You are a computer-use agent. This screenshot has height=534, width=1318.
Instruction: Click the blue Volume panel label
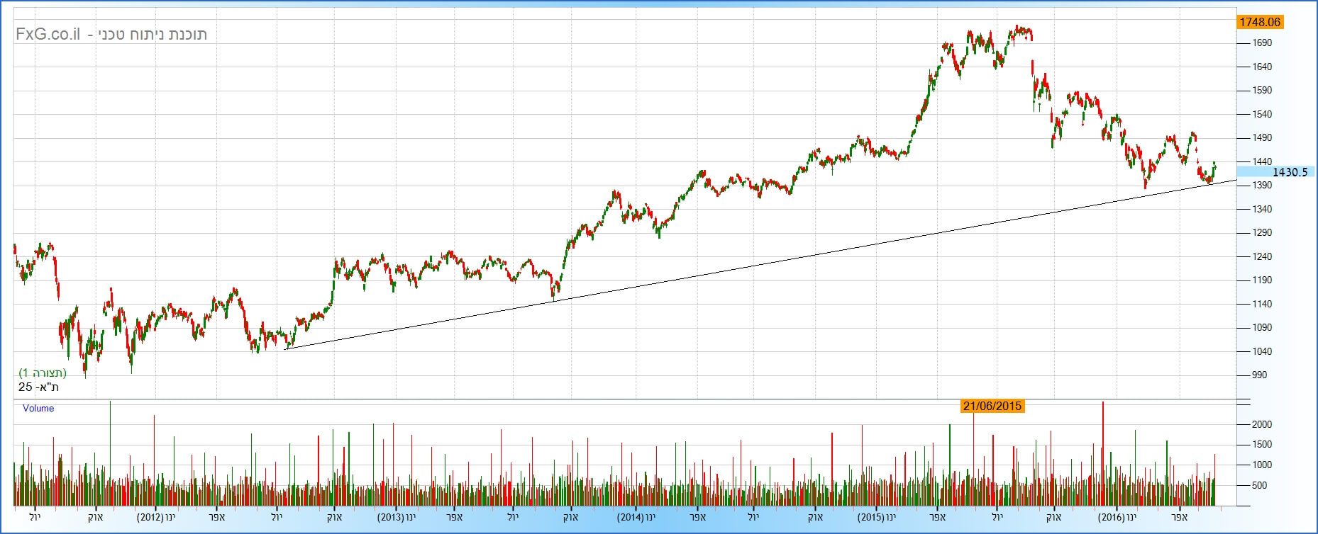click(38, 409)
